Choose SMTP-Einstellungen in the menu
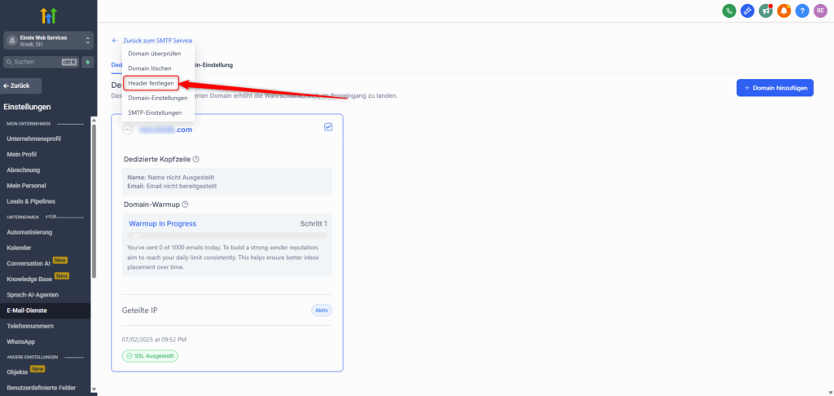Viewport: 834px width, 396px height. (x=155, y=112)
